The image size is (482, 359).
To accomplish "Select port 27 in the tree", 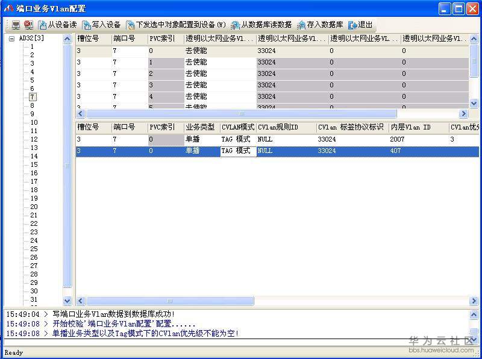I will [34, 266].
